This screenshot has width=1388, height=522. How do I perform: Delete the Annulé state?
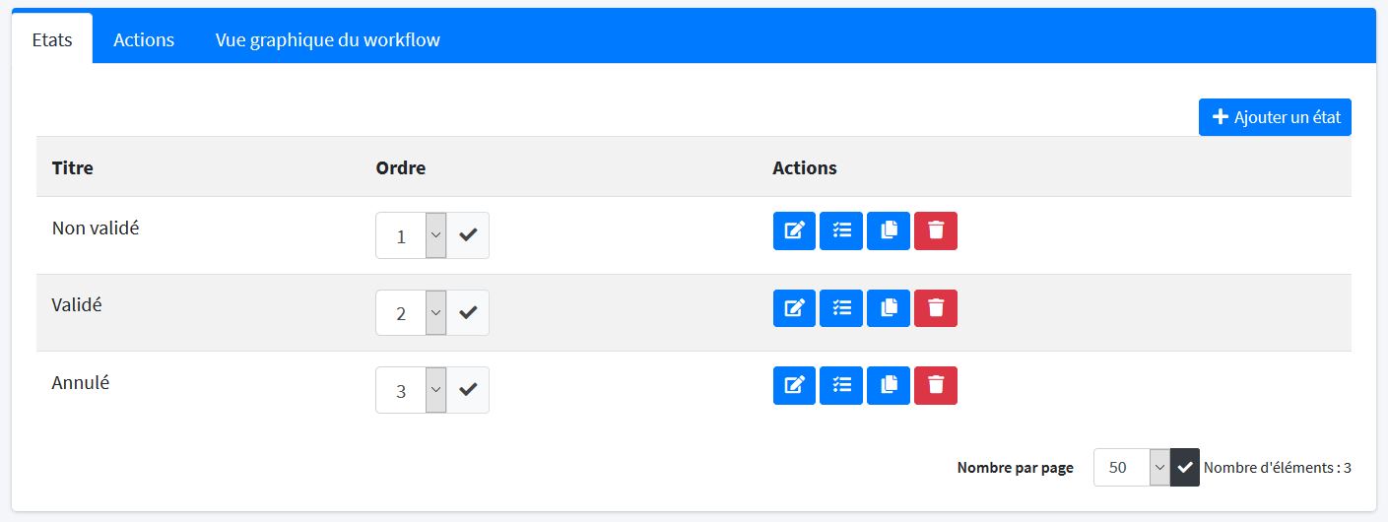click(936, 385)
